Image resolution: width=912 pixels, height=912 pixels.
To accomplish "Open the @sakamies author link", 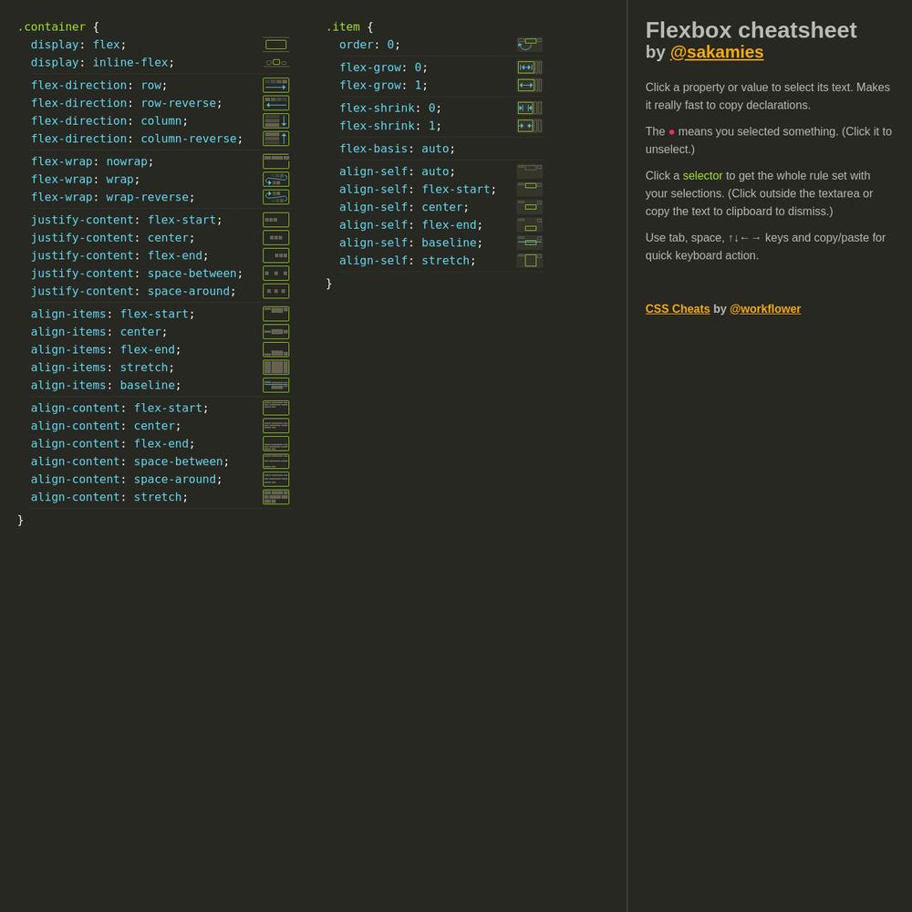I will 717,52.
